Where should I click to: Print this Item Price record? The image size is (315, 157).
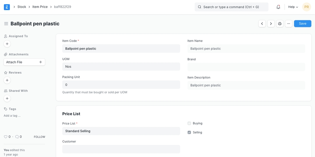[280, 24]
